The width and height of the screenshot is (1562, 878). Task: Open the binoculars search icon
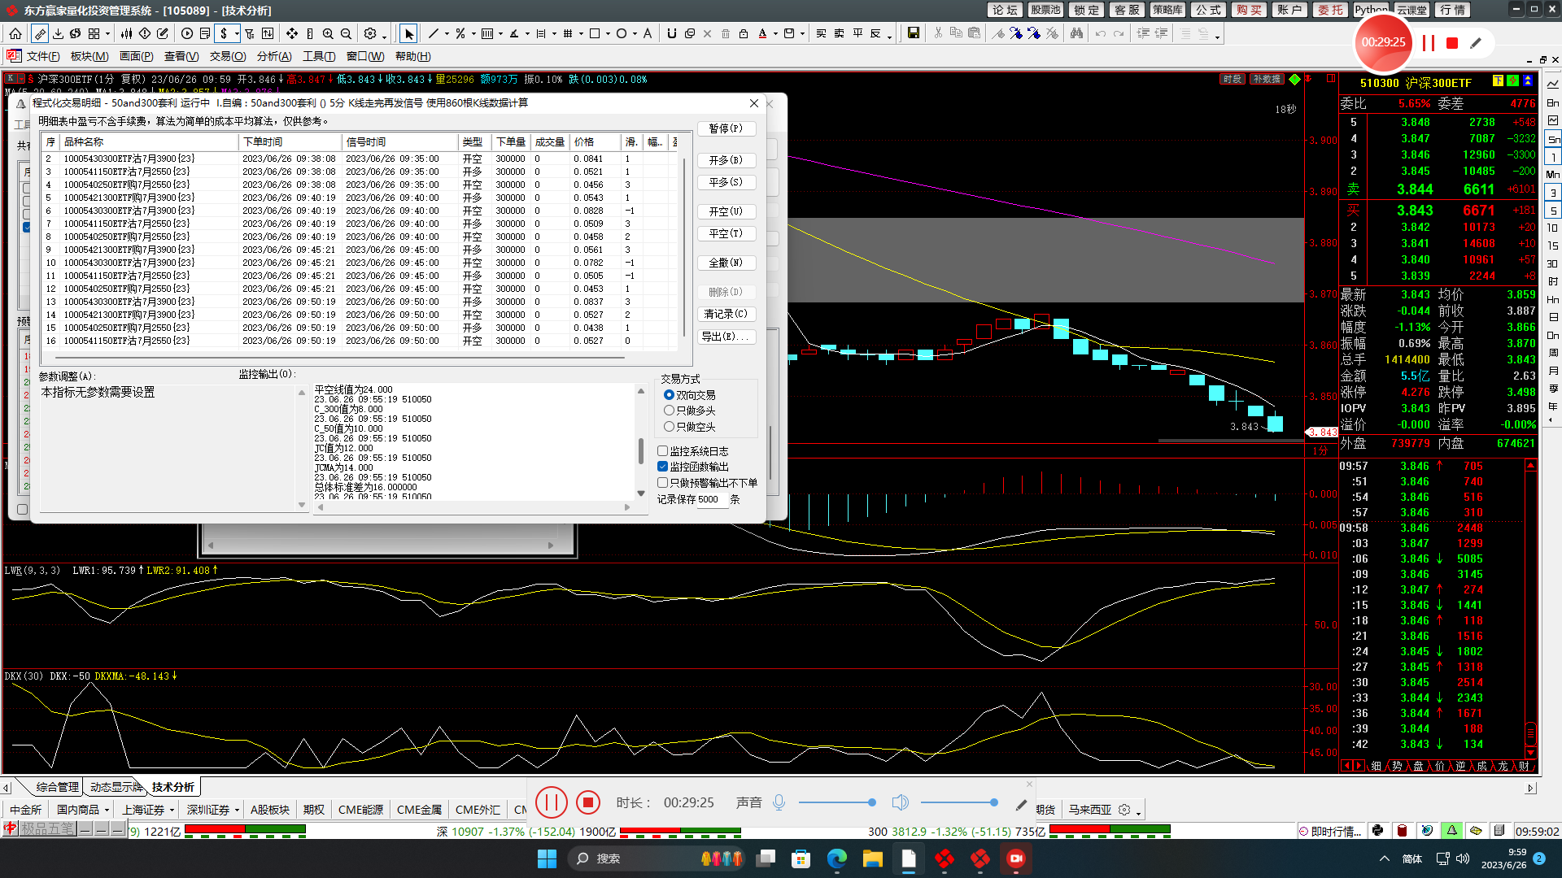tap(1076, 33)
